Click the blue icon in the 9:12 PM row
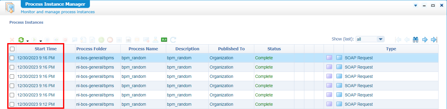 (339, 104)
